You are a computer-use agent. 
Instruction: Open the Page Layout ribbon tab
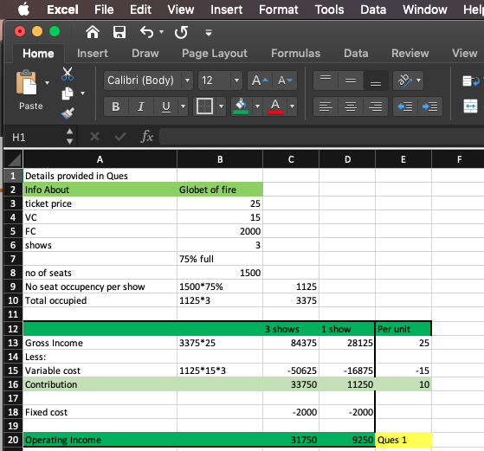click(x=215, y=54)
